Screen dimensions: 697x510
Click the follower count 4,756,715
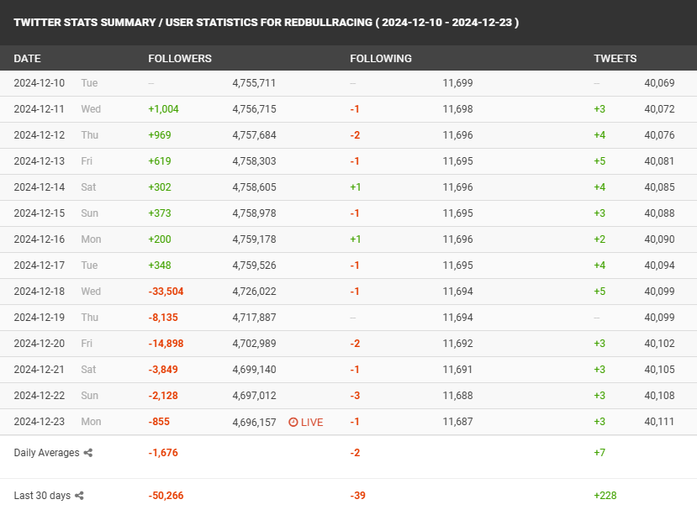254,109
